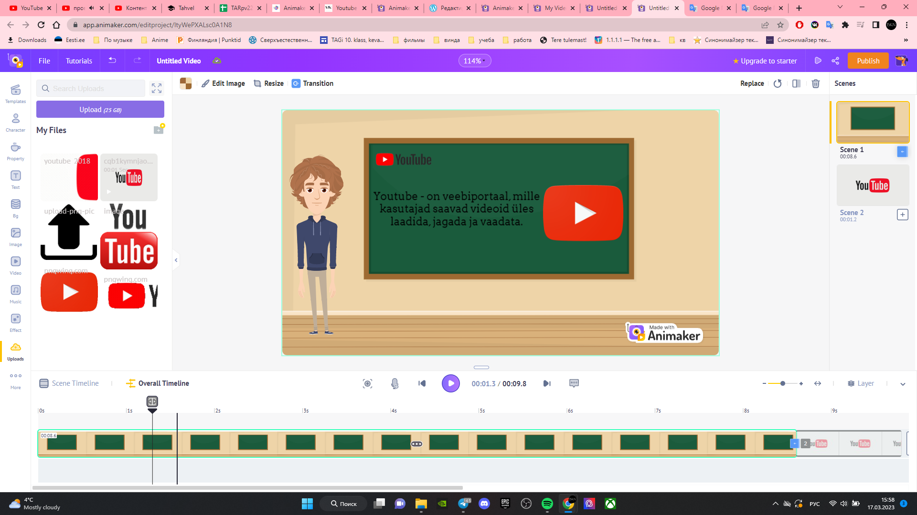Screen dimensions: 917x515
Task: Switch to Scene Timeline view
Action: (69, 383)
